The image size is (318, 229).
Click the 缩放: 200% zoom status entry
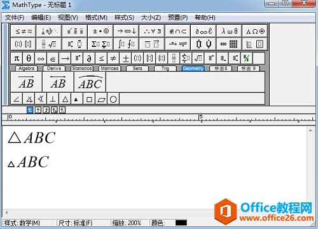[x=127, y=223]
